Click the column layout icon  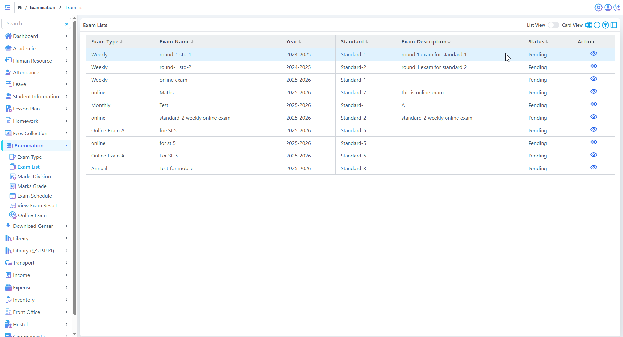click(x=614, y=25)
